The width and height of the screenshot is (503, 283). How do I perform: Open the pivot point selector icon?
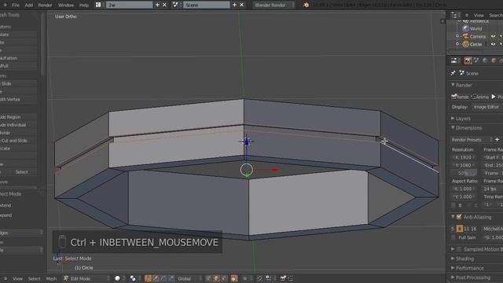point(133,278)
